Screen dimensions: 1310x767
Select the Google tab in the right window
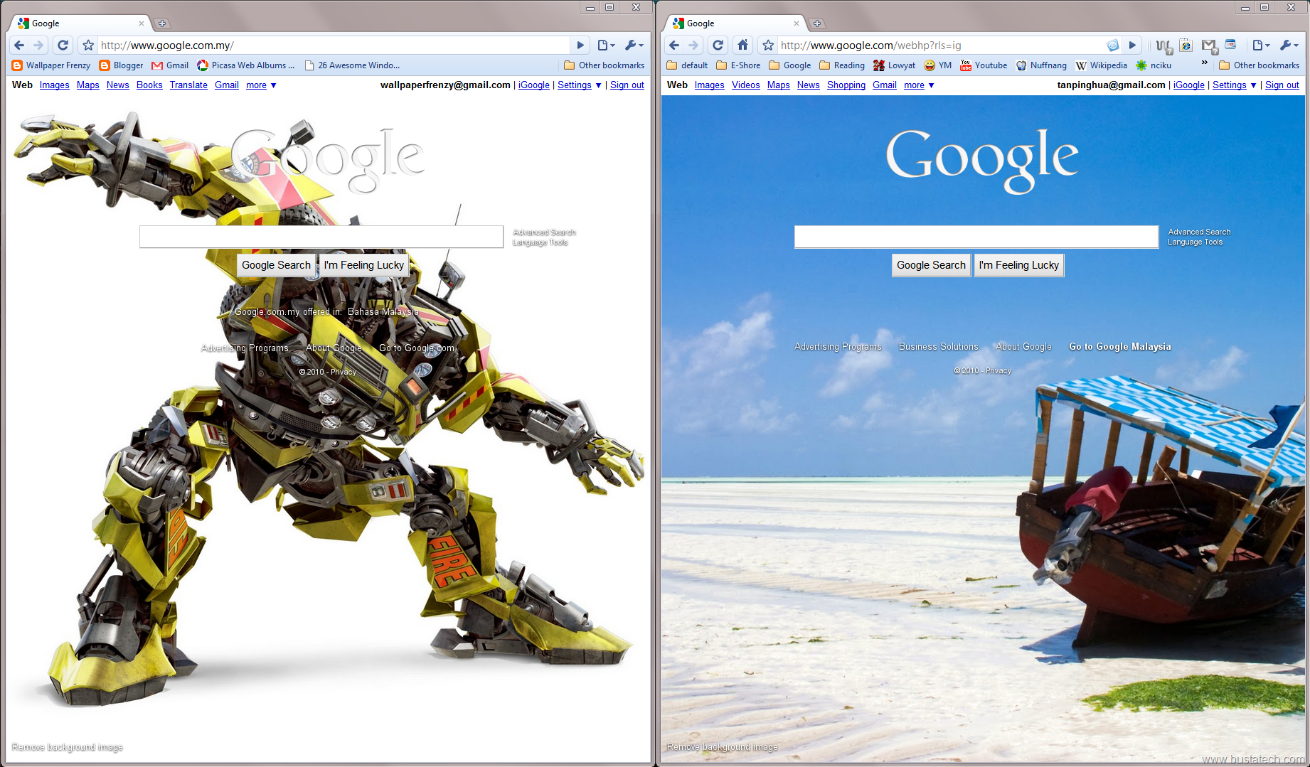click(x=735, y=23)
